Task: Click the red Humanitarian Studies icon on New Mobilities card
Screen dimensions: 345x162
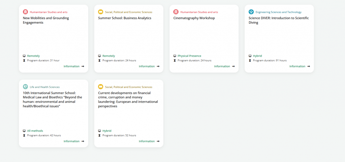Action: click(25, 12)
